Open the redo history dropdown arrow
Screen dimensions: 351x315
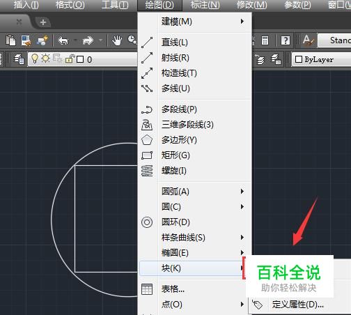[100, 40]
